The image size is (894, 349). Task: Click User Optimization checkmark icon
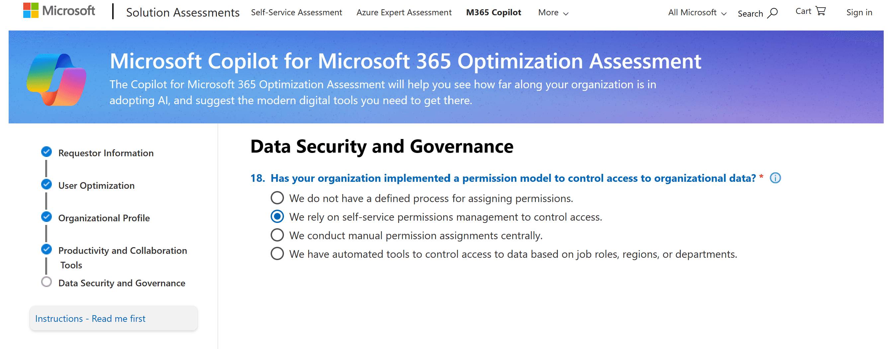[x=46, y=184]
